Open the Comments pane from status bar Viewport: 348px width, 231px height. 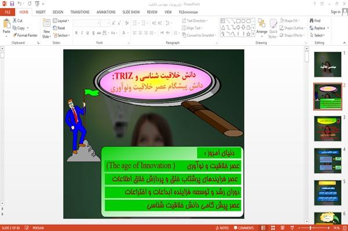coord(244,228)
